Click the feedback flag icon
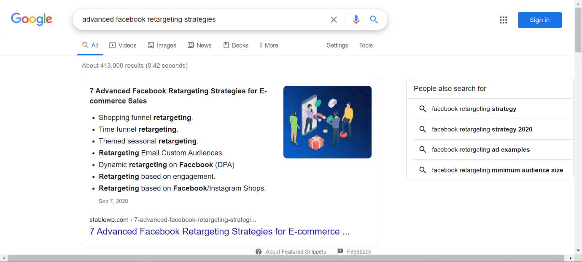The height and width of the screenshot is (262, 582). click(340, 251)
